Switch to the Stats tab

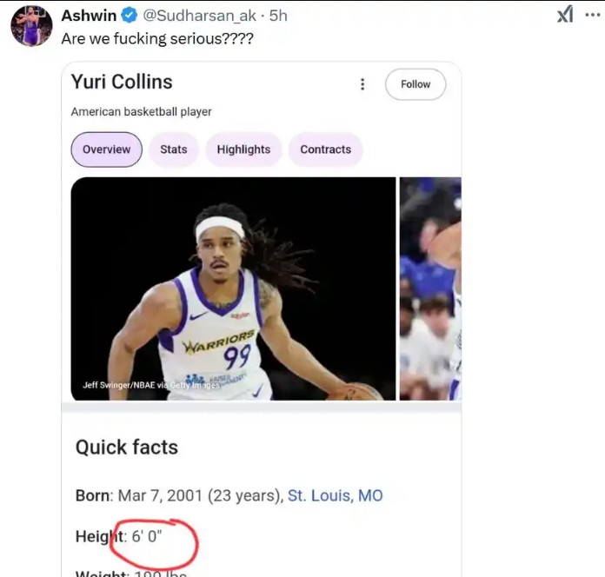174,149
